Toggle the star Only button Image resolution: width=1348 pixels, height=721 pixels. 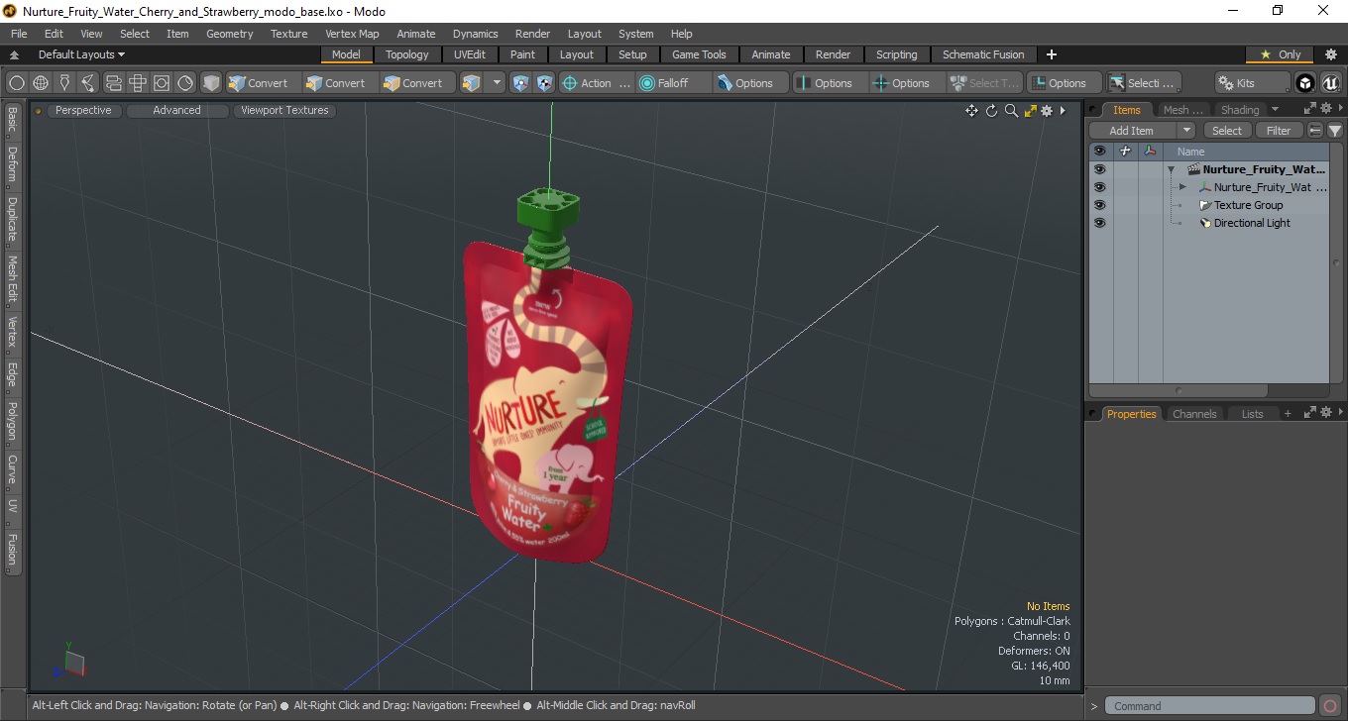click(x=1280, y=54)
